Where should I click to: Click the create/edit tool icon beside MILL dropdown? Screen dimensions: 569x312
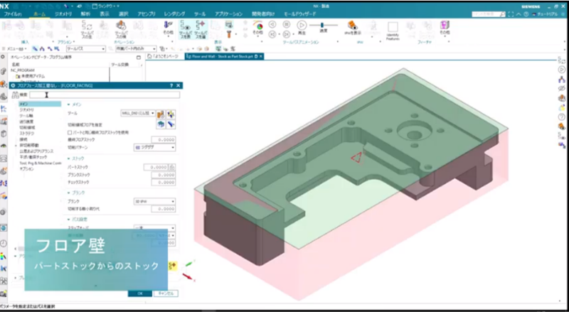(x=161, y=114)
